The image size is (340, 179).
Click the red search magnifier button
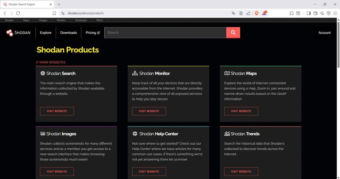coord(233,32)
